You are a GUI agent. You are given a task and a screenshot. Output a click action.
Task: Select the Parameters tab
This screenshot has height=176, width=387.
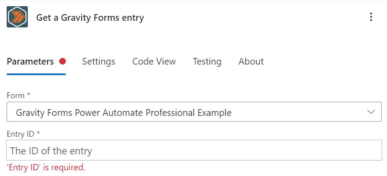pos(30,61)
